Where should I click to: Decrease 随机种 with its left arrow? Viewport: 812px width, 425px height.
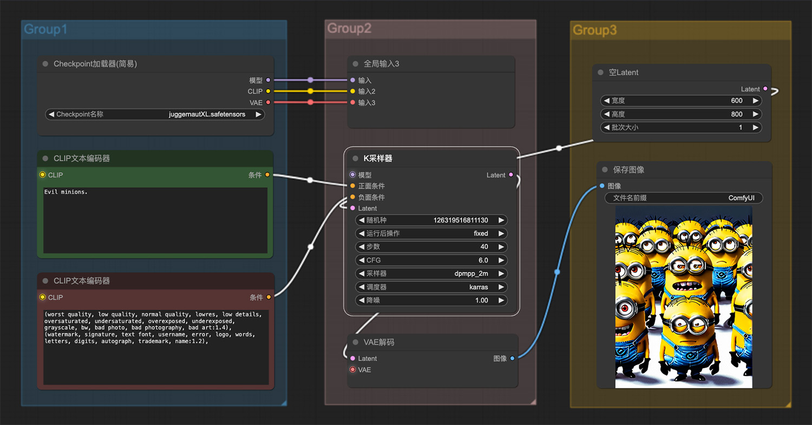(362, 220)
